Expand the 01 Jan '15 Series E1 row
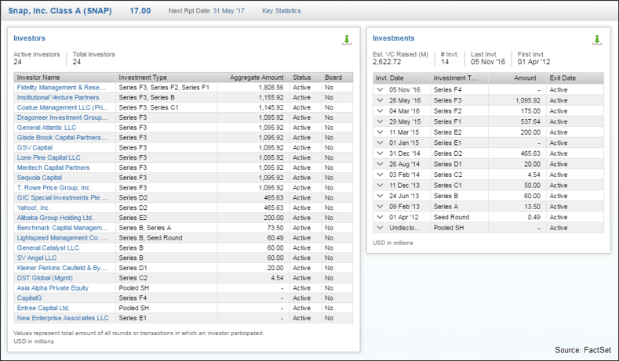Image resolution: width=619 pixels, height=361 pixels. coord(380,143)
